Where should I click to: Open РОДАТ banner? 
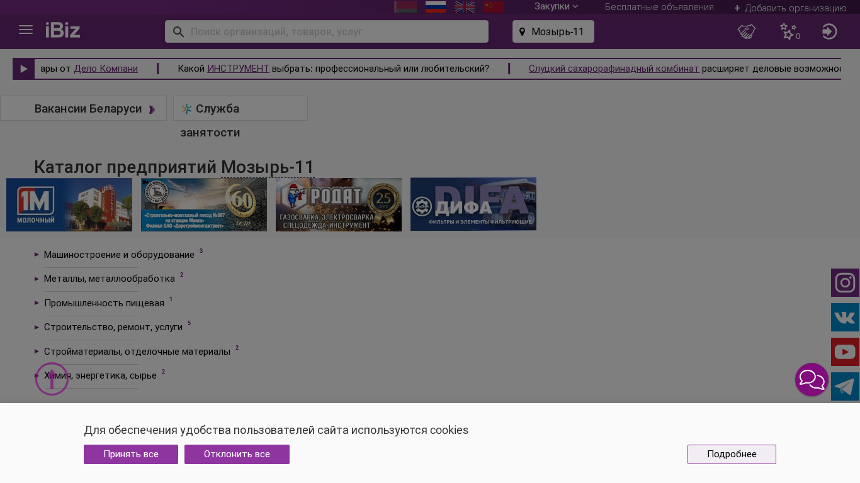pos(339,204)
